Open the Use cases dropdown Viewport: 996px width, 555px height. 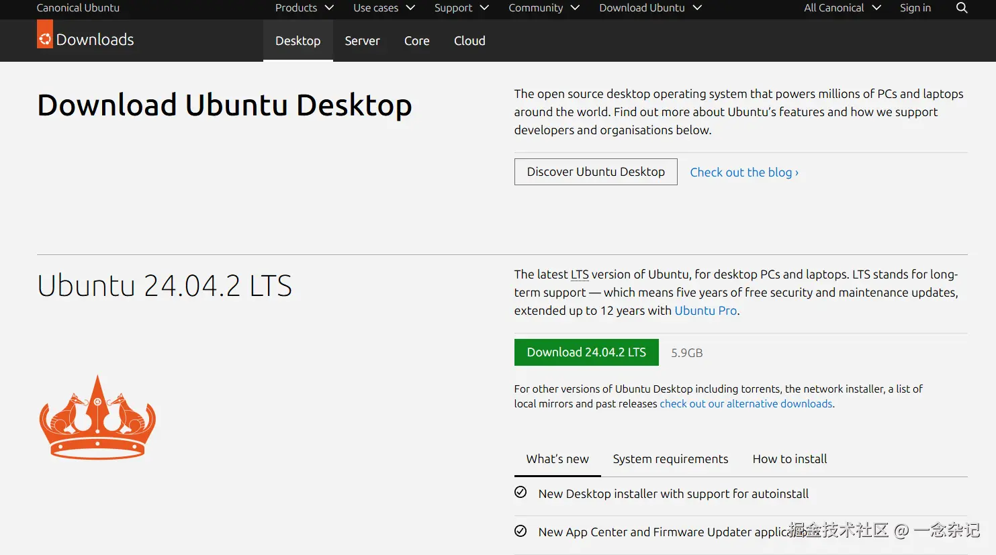pyautogui.click(x=383, y=8)
